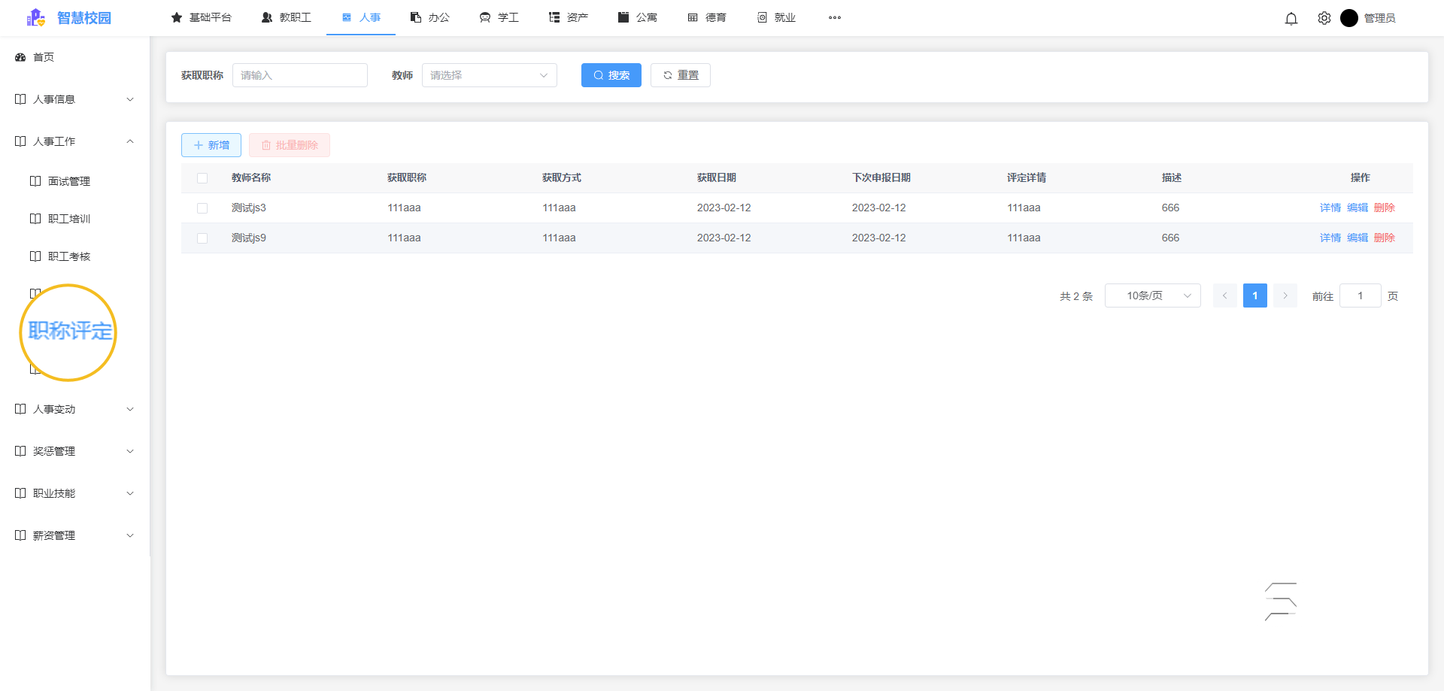
Task: Click the blue 搜索 button
Action: pyautogui.click(x=611, y=75)
